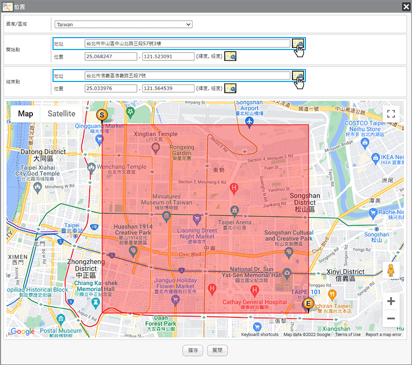
Task: Click the S start marker on map
Action: point(102,115)
